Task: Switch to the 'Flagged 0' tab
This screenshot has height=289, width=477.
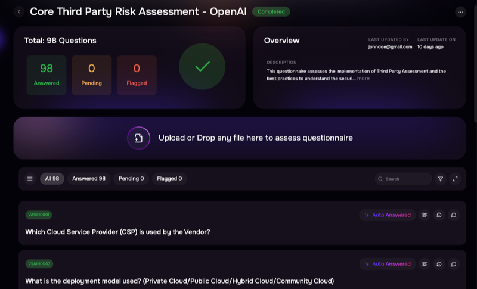Action: 169,179
